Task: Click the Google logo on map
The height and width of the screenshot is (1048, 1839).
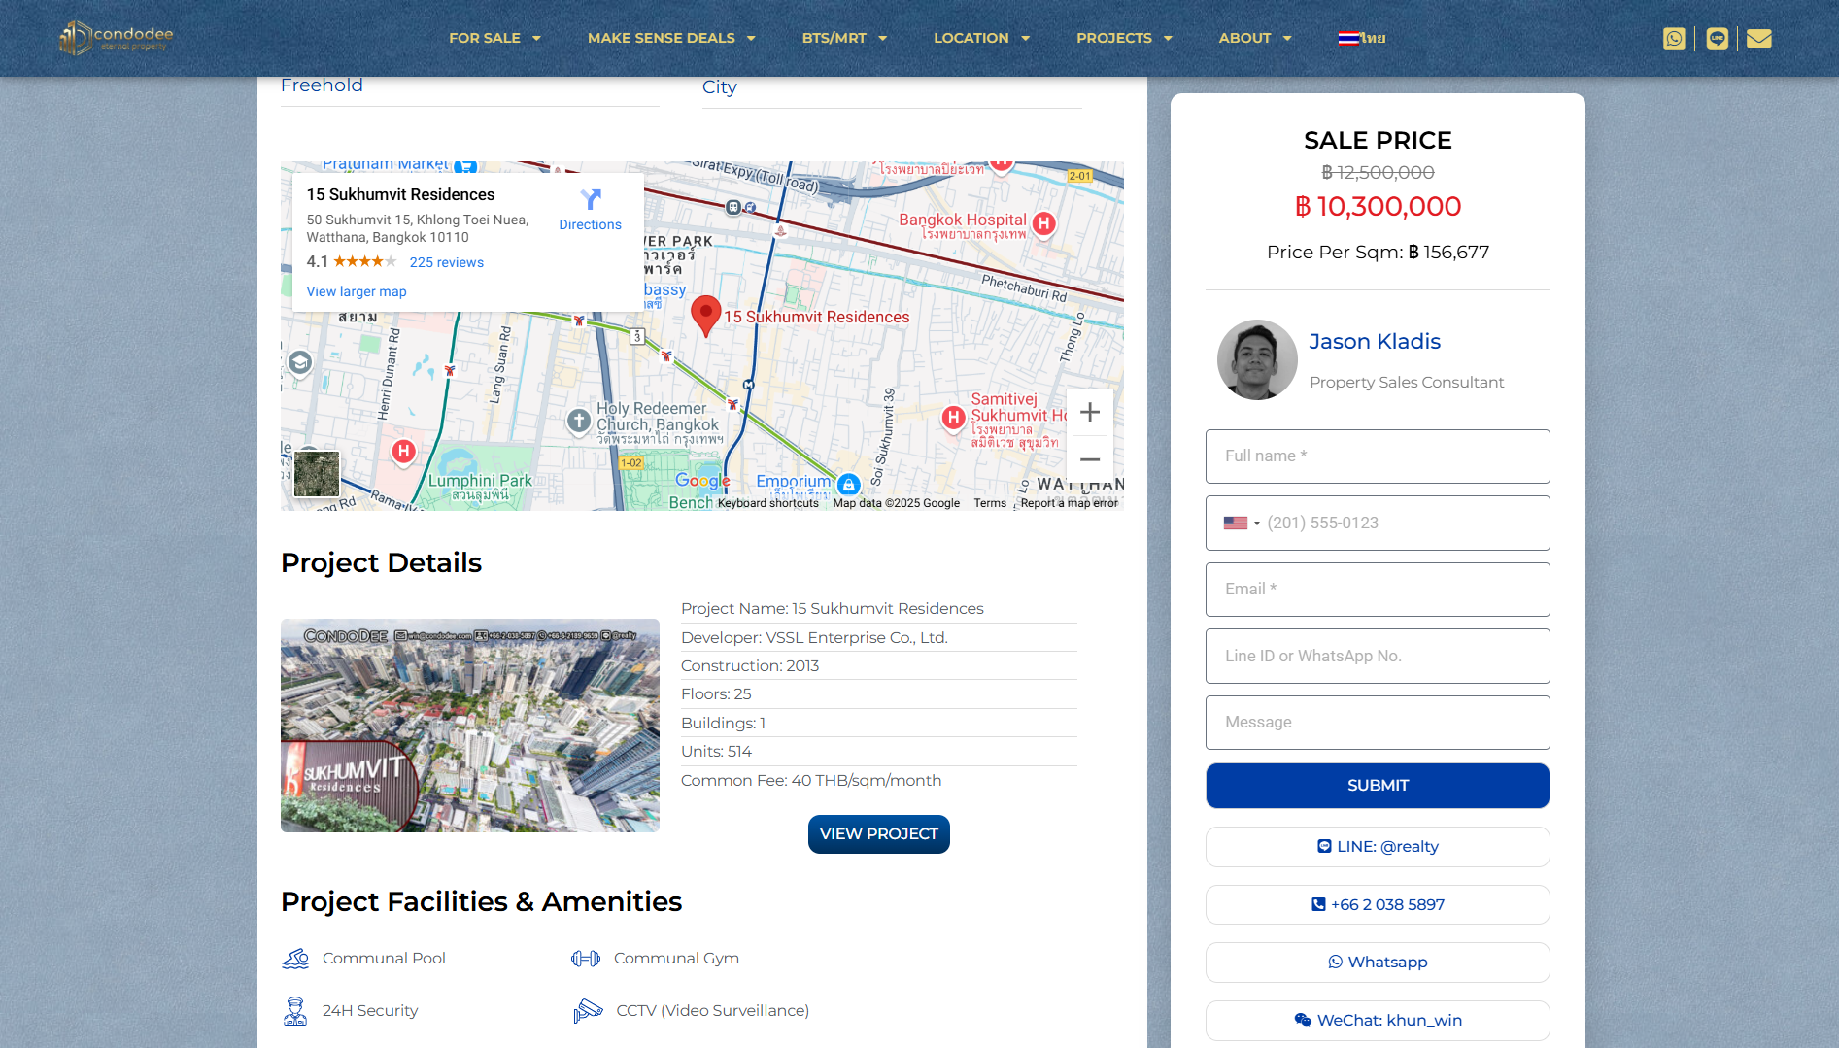Action: point(702,481)
